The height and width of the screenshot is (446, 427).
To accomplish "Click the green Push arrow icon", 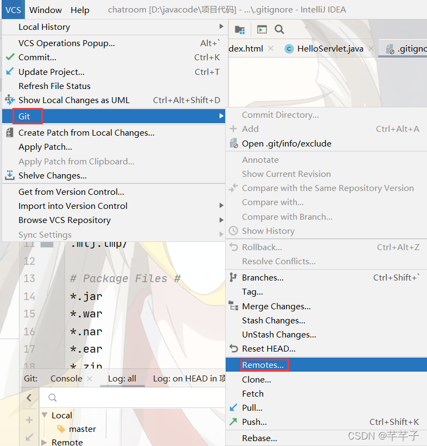I will 233,422.
